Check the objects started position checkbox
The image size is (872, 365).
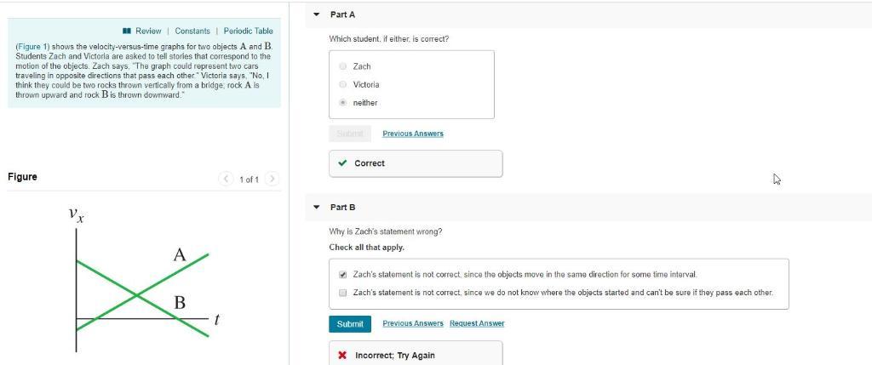(342, 293)
